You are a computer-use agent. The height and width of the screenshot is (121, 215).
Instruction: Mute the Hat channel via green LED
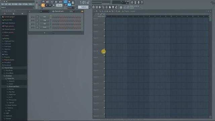point(30,24)
